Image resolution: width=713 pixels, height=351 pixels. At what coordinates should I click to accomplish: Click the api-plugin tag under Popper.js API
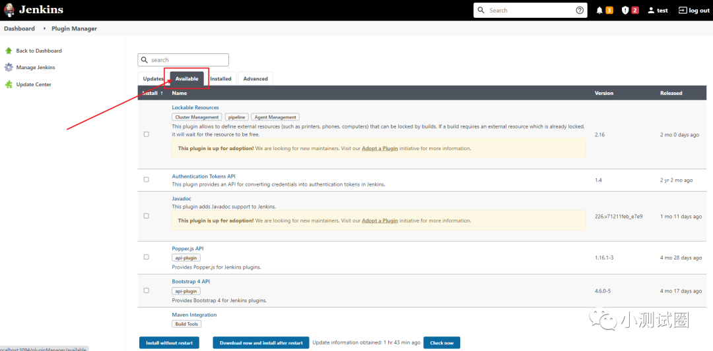pos(186,258)
